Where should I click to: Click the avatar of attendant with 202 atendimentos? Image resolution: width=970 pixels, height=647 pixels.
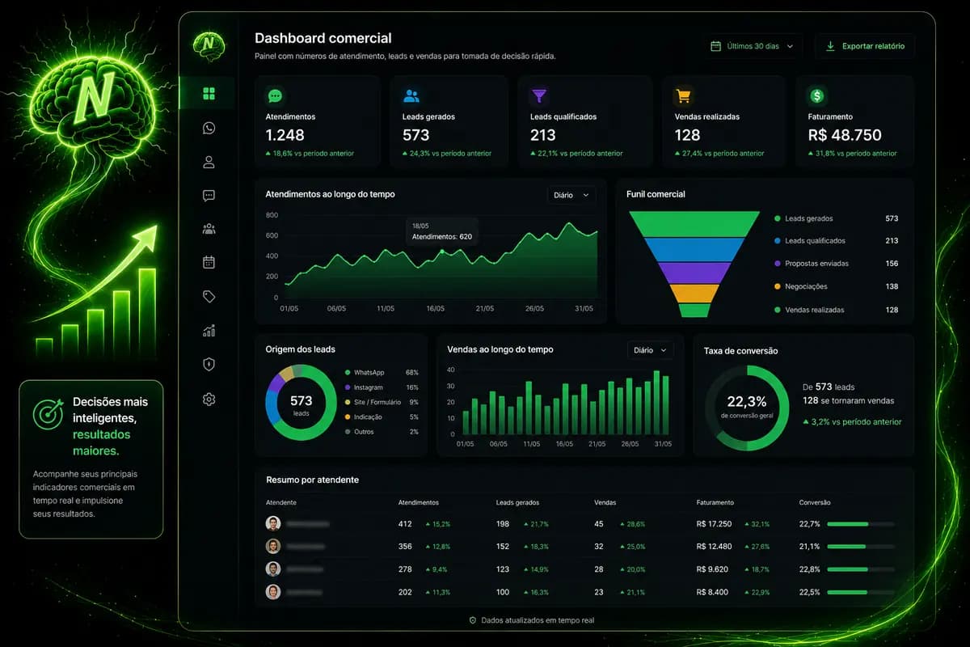tap(273, 592)
